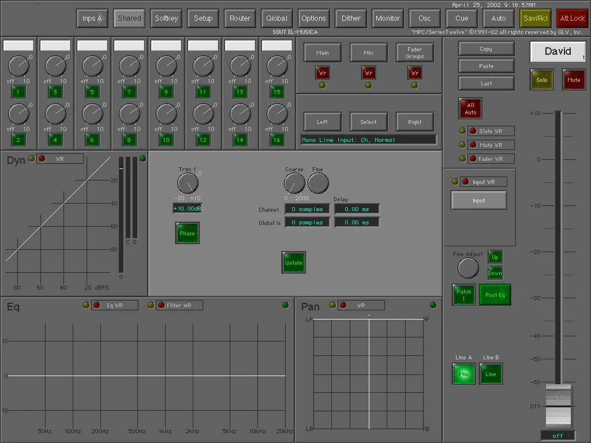Toggle the Mute WR red indicator
Screen dimensions: 591x443
click(x=473, y=145)
